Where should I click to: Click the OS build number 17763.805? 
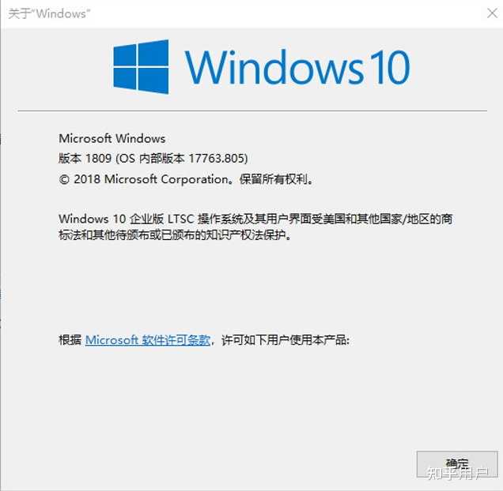(x=217, y=158)
